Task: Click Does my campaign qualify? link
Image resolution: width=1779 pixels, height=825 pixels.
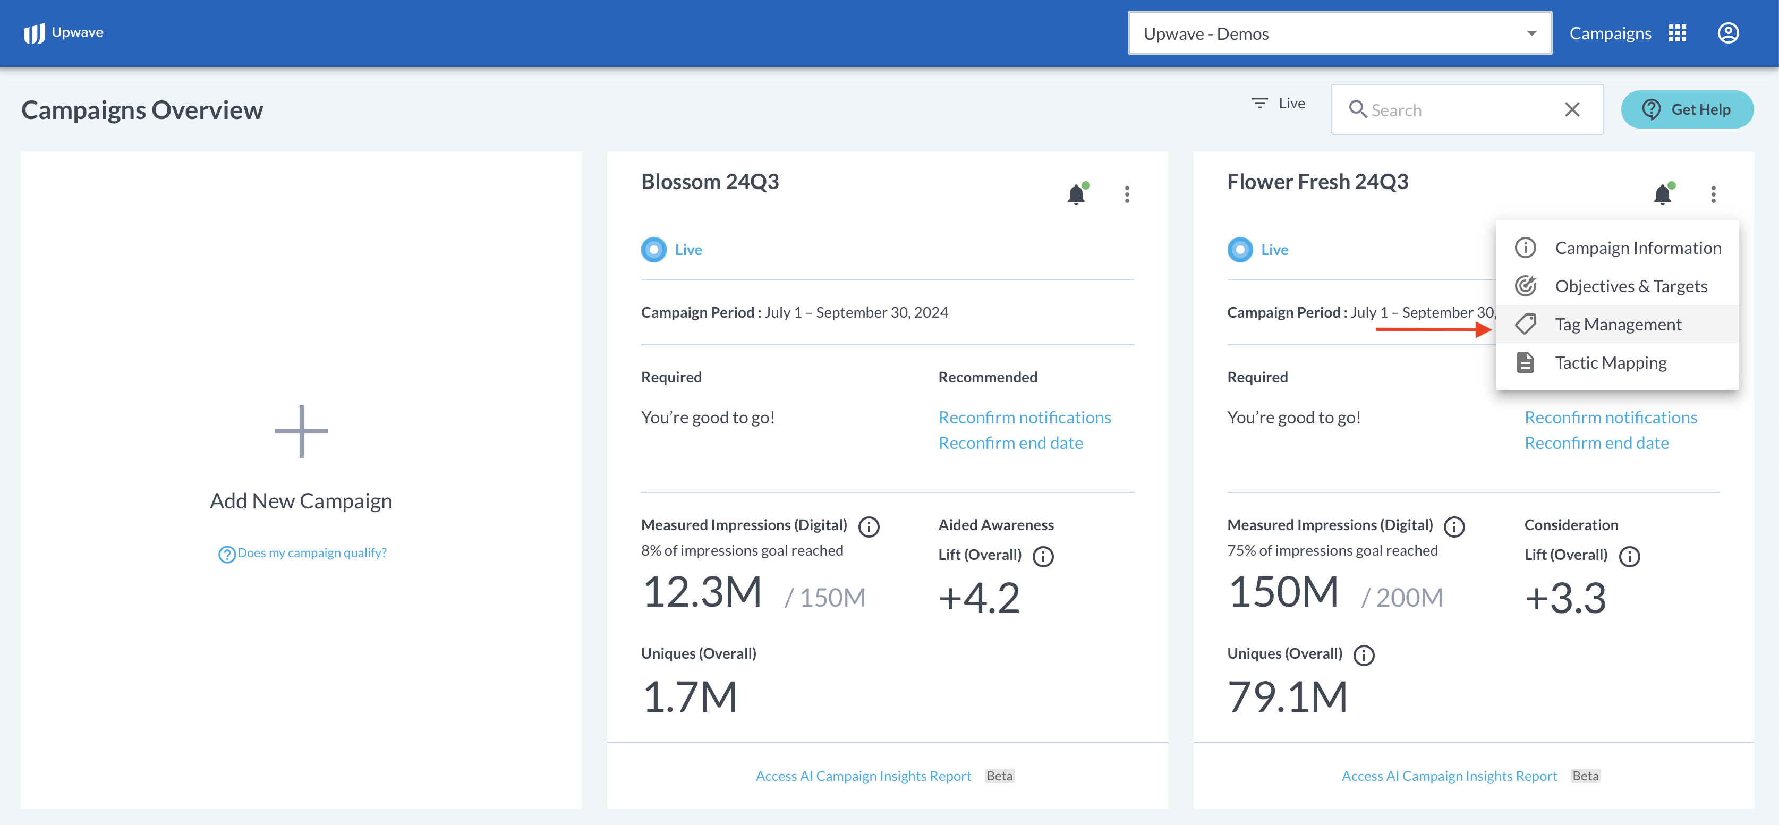Action: 312,553
